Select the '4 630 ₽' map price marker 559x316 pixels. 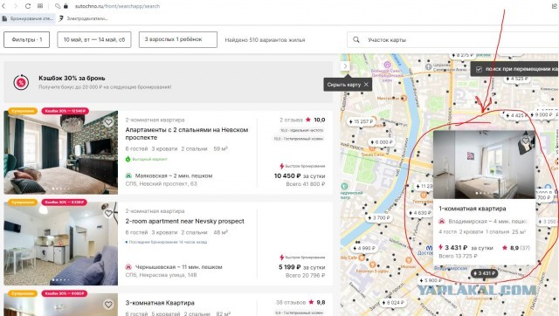coord(419,213)
